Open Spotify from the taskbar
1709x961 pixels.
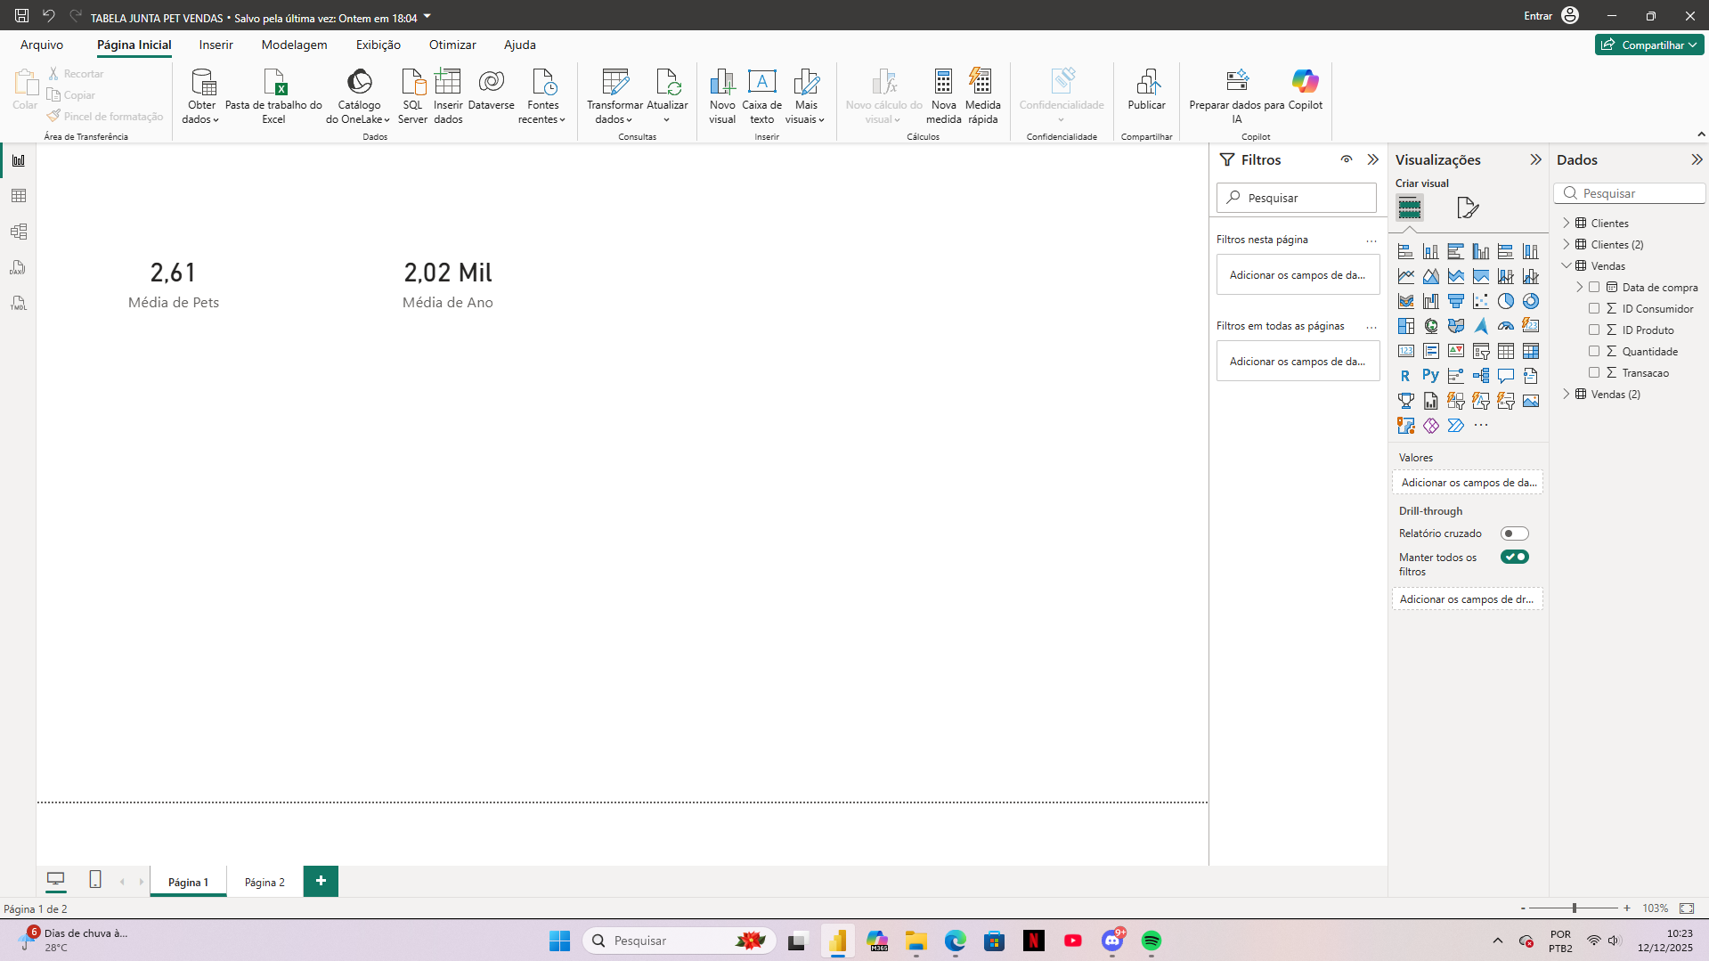(x=1152, y=941)
